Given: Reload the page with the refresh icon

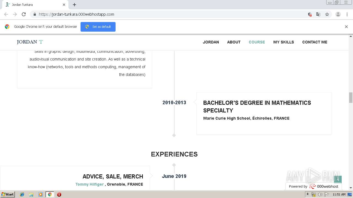Looking at the screenshot, I should click(24, 14).
